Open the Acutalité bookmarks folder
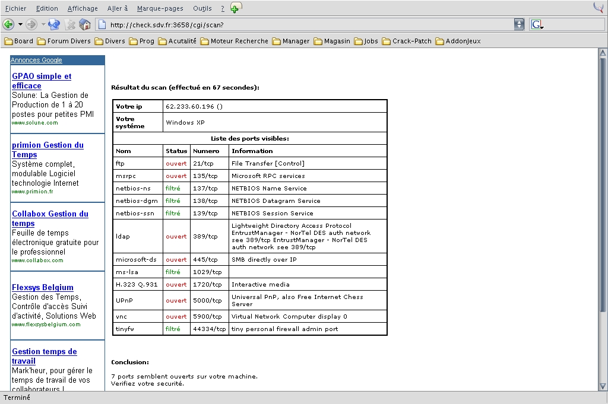608x404 pixels. 177,41
